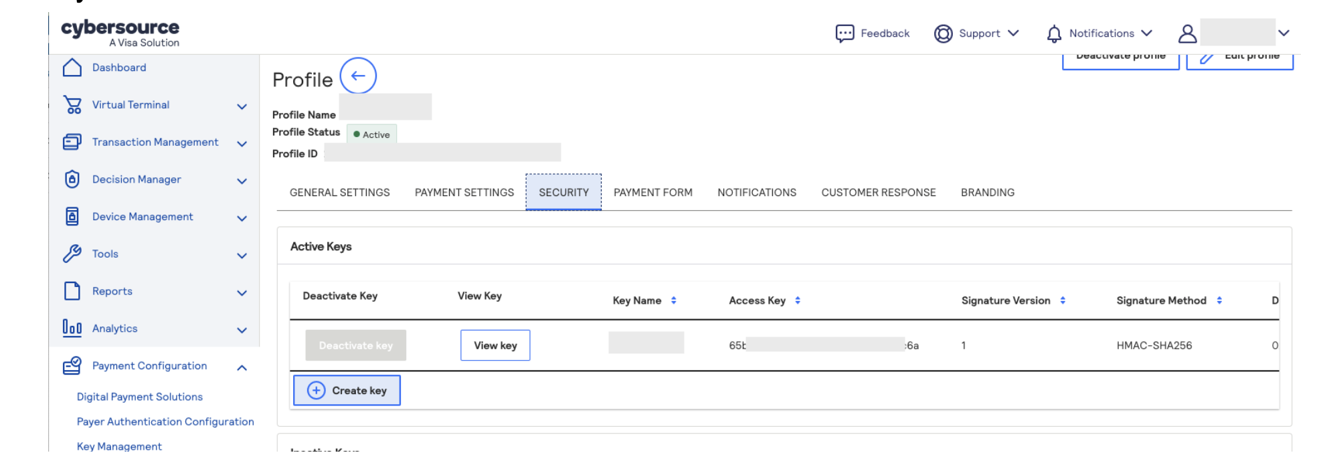Sort by Key Name column arrows
This screenshot has height=467, width=1325.
coord(674,300)
